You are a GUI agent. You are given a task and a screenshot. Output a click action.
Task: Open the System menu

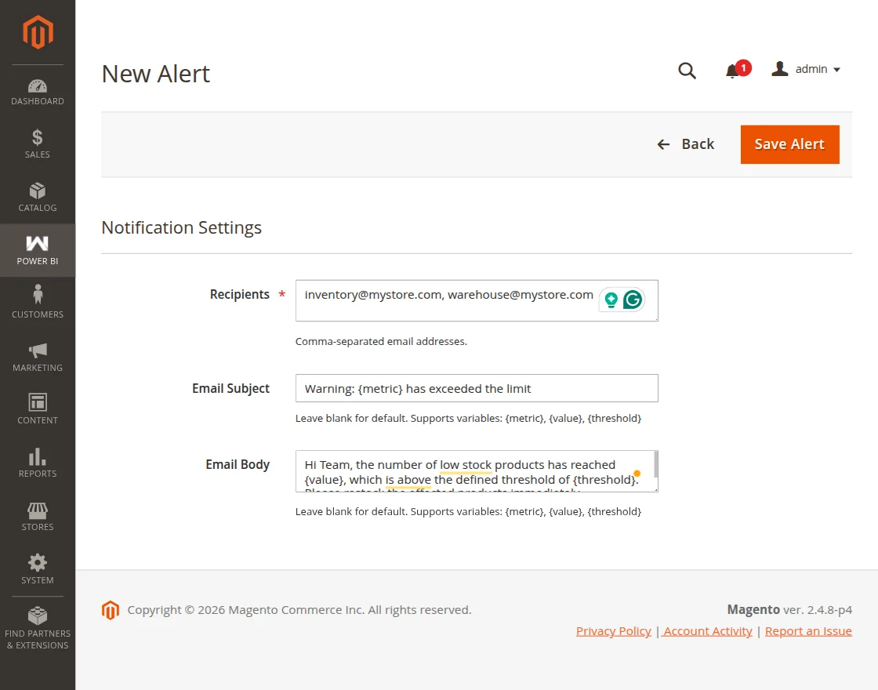[38, 569]
